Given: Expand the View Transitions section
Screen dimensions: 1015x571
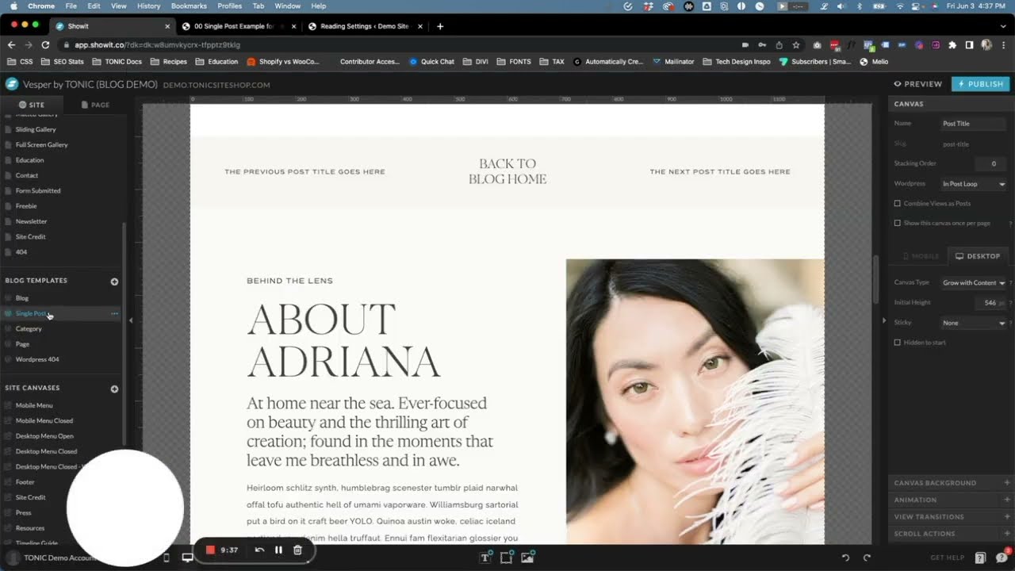Looking at the screenshot, I should click(952, 517).
